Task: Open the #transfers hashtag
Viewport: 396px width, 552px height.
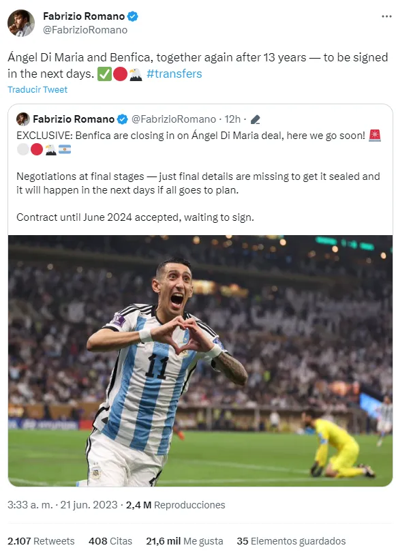Action: pyautogui.click(x=174, y=74)
